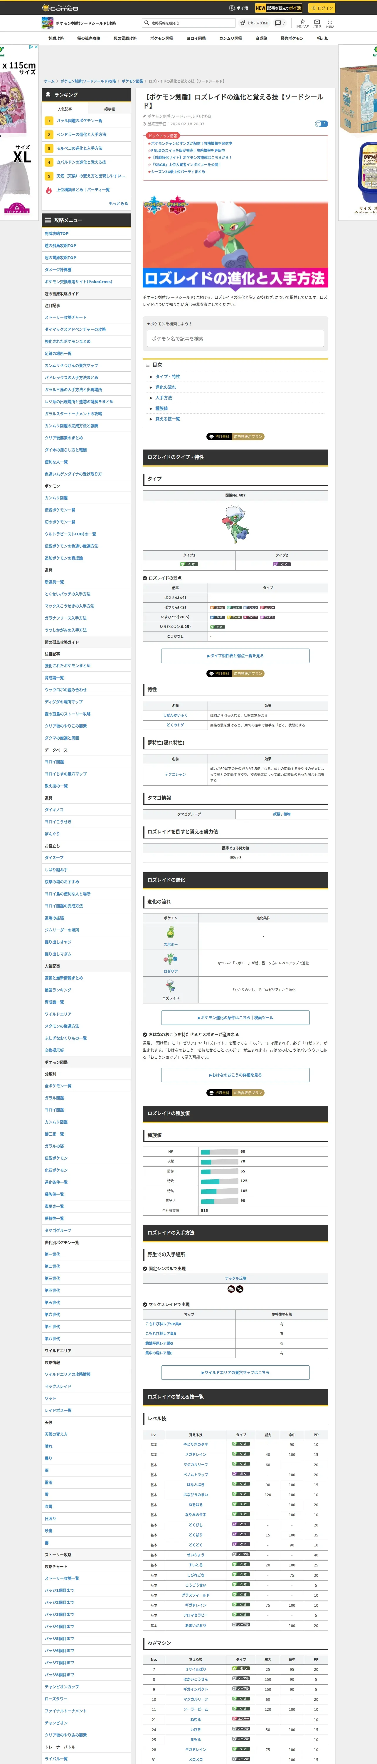Open sidebar link ストーリー攻略チャート
The height and width of the screenshot is (1764, 377).
(66, 317)
